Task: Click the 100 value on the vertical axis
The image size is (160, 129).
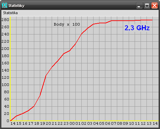Action: coord(5,85)
